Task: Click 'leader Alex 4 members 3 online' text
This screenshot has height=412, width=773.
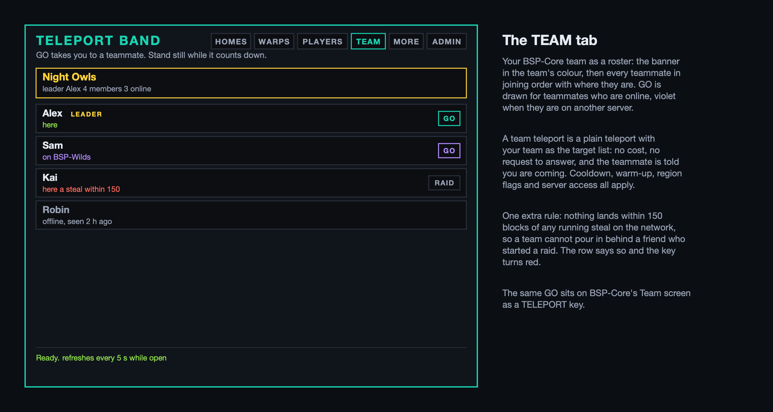Action: tap(97, 89)
